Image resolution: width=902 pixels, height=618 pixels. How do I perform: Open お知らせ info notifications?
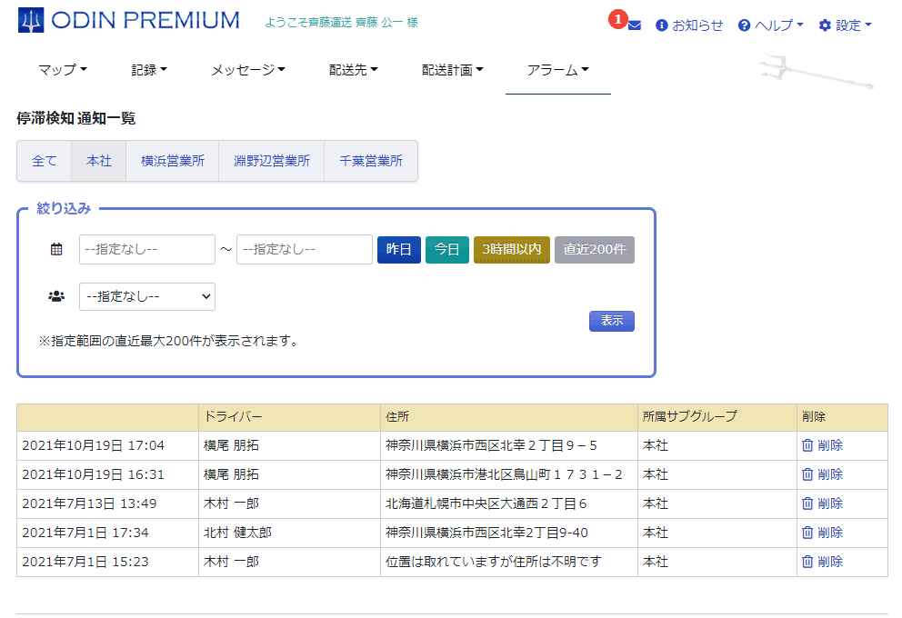coord(689,25)
